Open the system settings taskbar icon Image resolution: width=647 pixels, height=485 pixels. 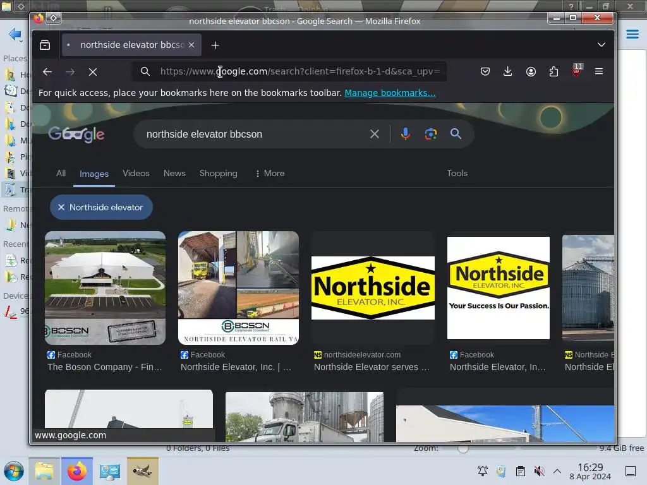[110, 471]
